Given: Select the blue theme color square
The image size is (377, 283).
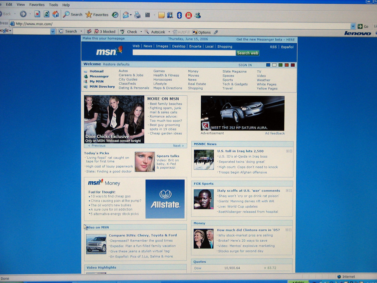Looking at the screenshot, I should click(x=268, y=65).
